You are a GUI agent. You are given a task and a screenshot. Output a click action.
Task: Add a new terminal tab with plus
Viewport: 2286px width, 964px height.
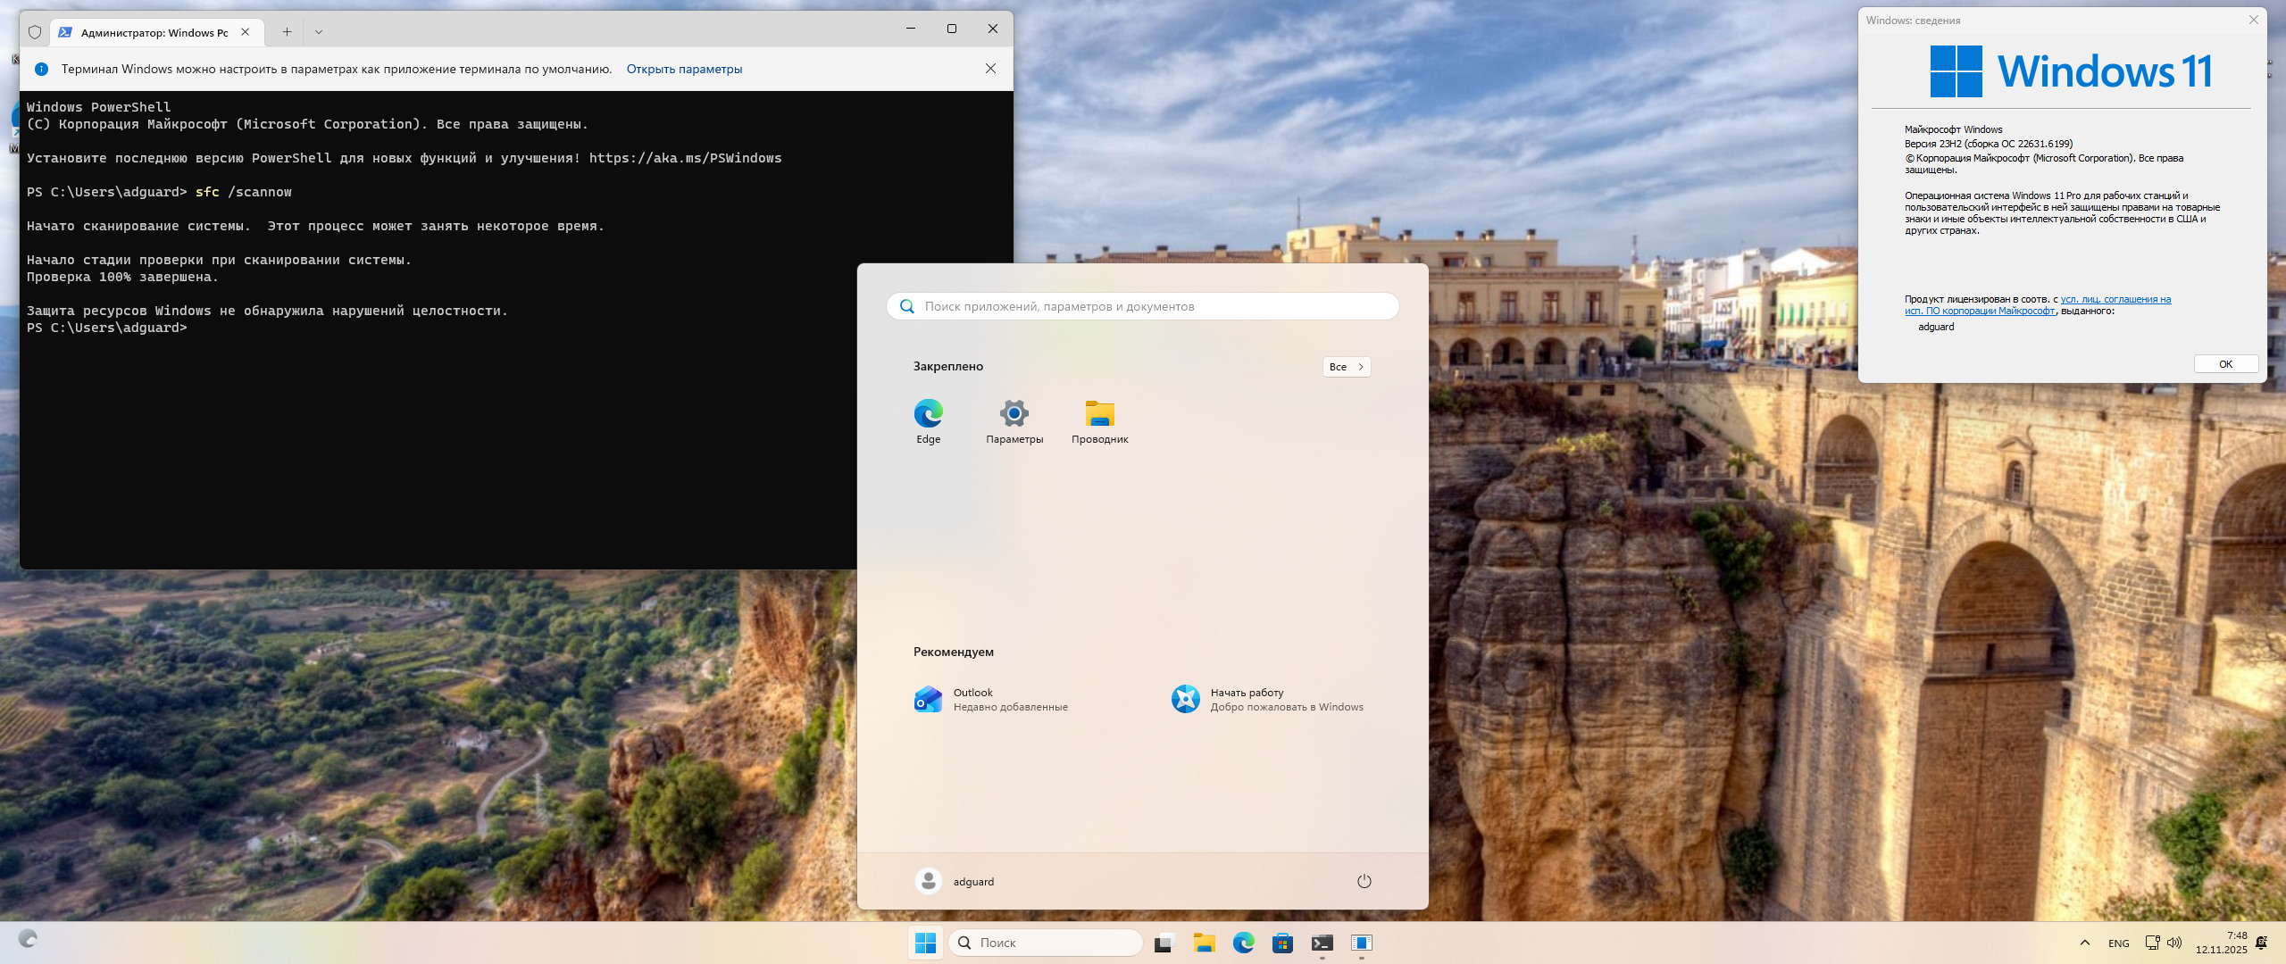click(x=287, y=32)
